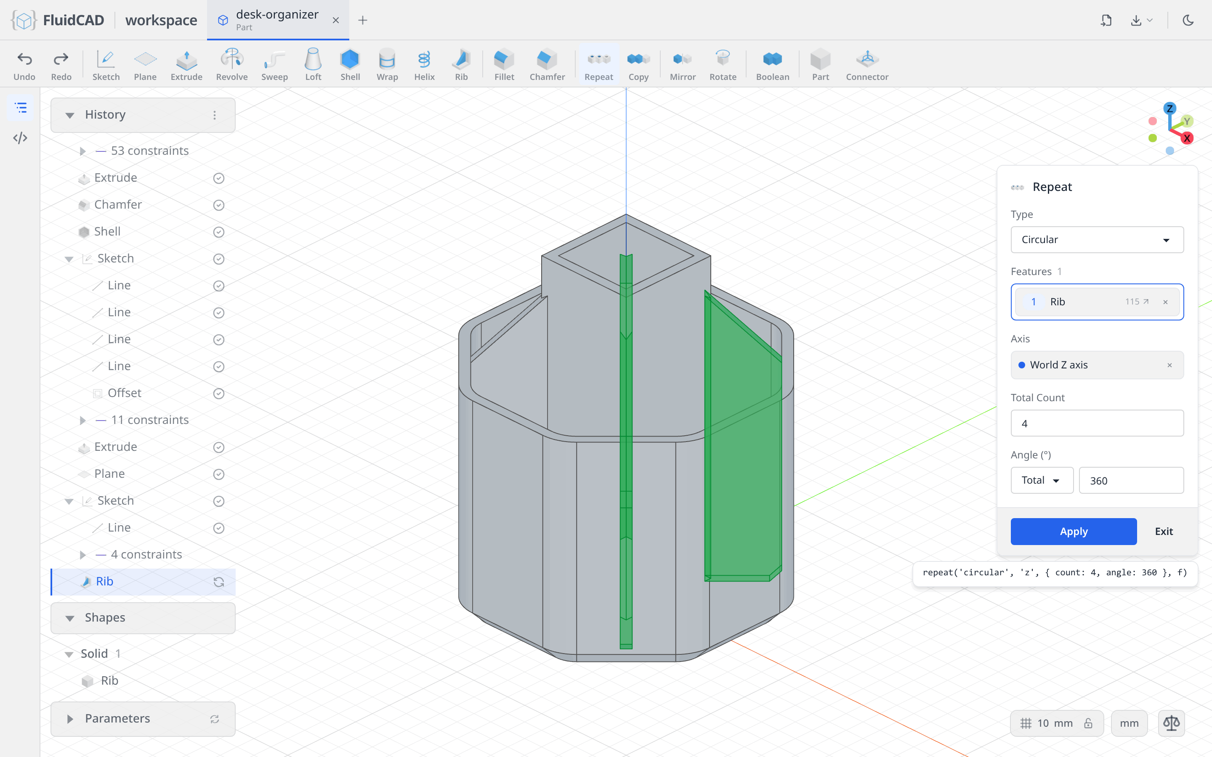Toggle check mark on Offset history row

point(218,394)
